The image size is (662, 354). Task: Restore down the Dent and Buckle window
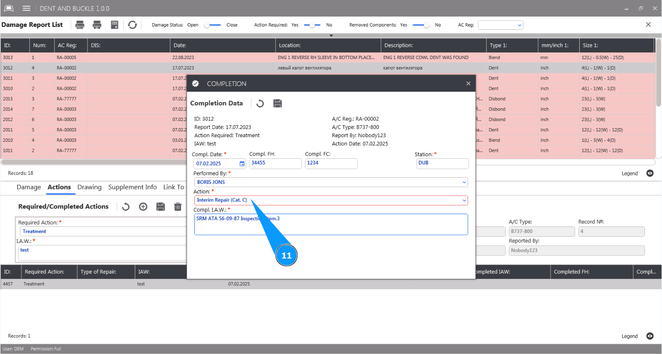(641, 9)
